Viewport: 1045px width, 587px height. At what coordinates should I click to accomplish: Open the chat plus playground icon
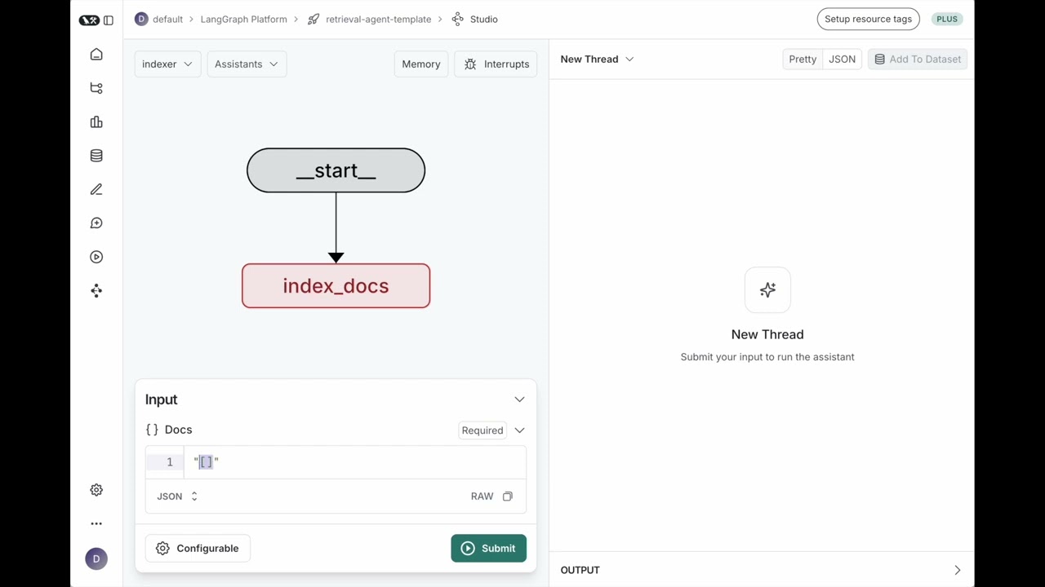tap(96, 223)
